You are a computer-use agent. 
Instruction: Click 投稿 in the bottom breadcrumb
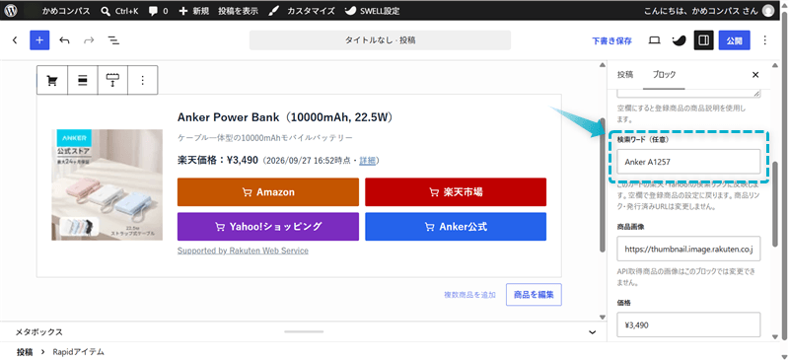point(25,352)
